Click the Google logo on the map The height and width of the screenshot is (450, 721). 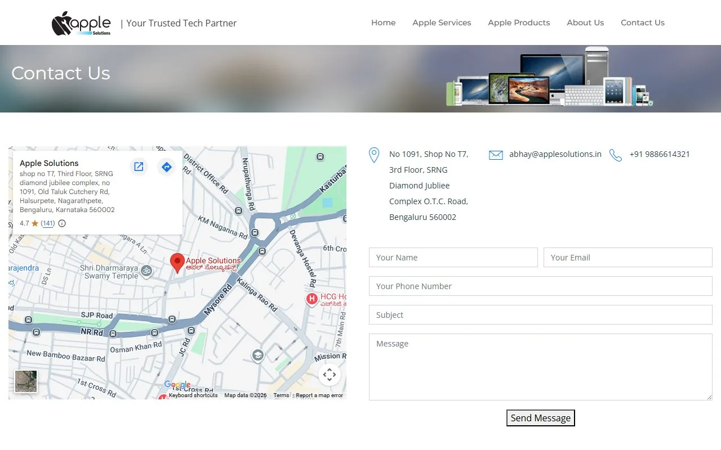[177, 385]
